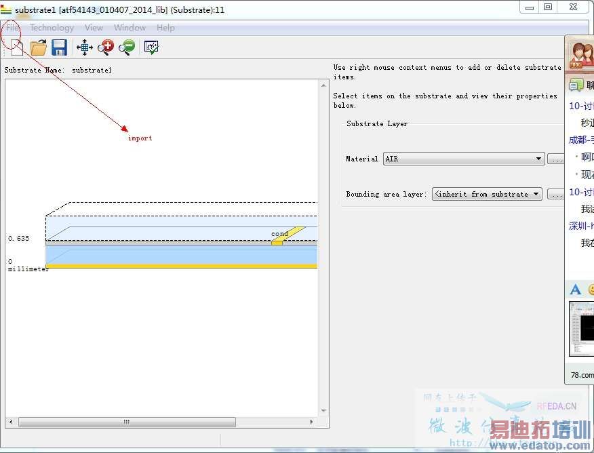
Task: Click the browse button next to Bounding area layer
Action: pos(556,195)
